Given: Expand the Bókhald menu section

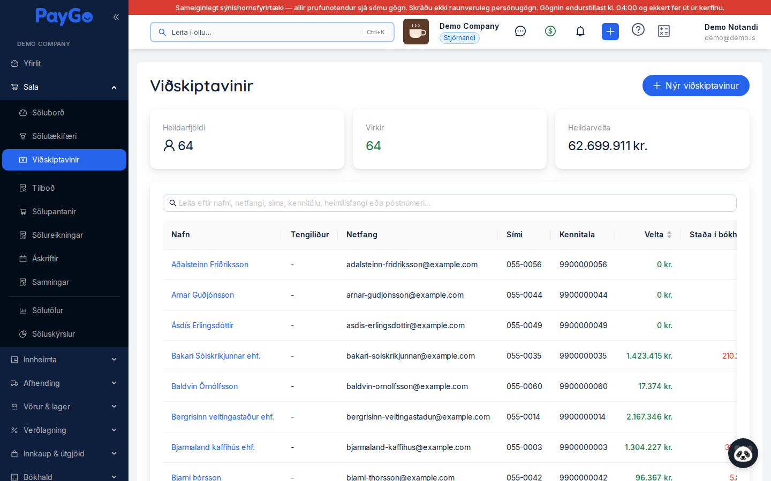Looking at the screenshot, I should (114, 477).
